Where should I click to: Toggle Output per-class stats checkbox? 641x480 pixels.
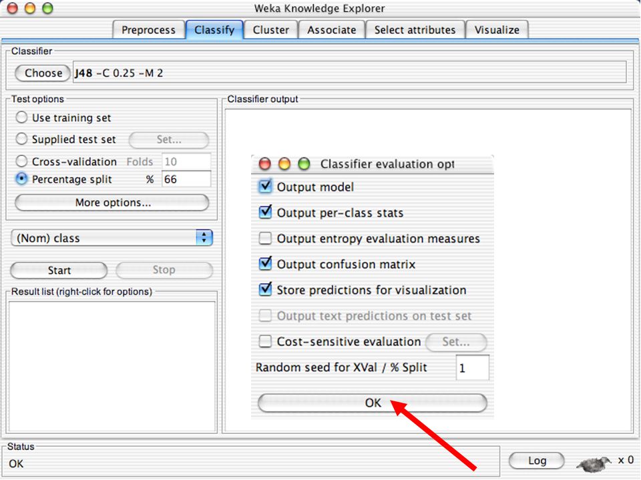(x=265, y=212)
